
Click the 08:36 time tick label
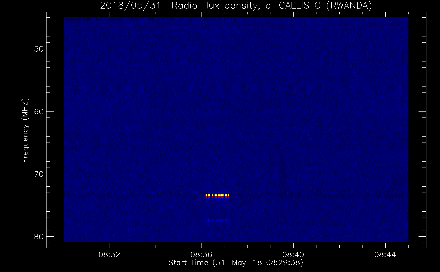(202, 255)
